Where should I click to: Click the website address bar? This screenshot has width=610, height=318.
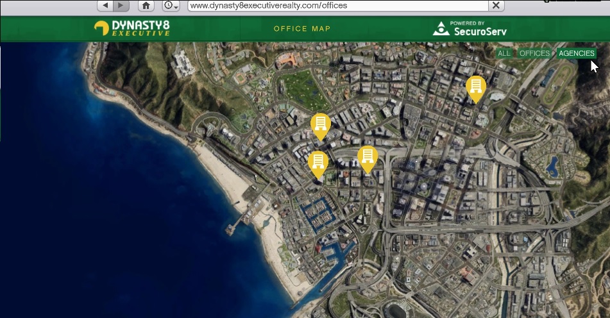point(337,5)
